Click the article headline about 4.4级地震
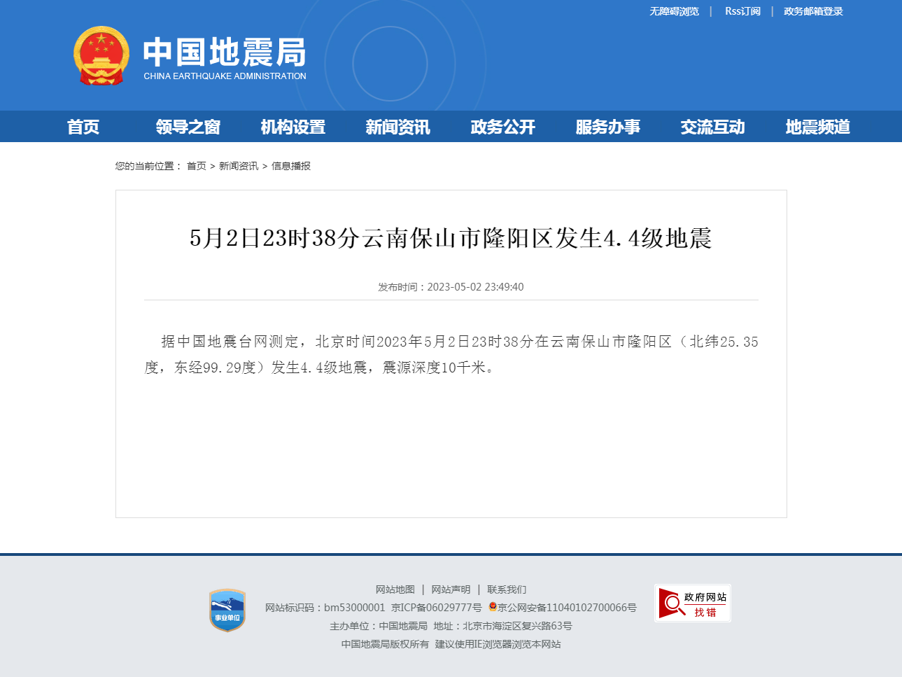902x677 pixels. [451, 238]
